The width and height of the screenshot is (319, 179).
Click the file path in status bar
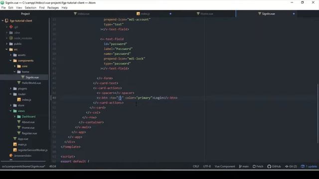point(23,167)
